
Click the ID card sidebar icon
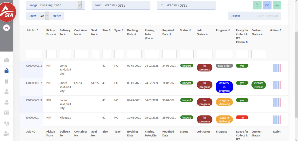coord(7,112)
